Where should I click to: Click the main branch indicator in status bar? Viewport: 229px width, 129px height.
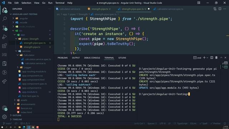[x=7, y=123]
